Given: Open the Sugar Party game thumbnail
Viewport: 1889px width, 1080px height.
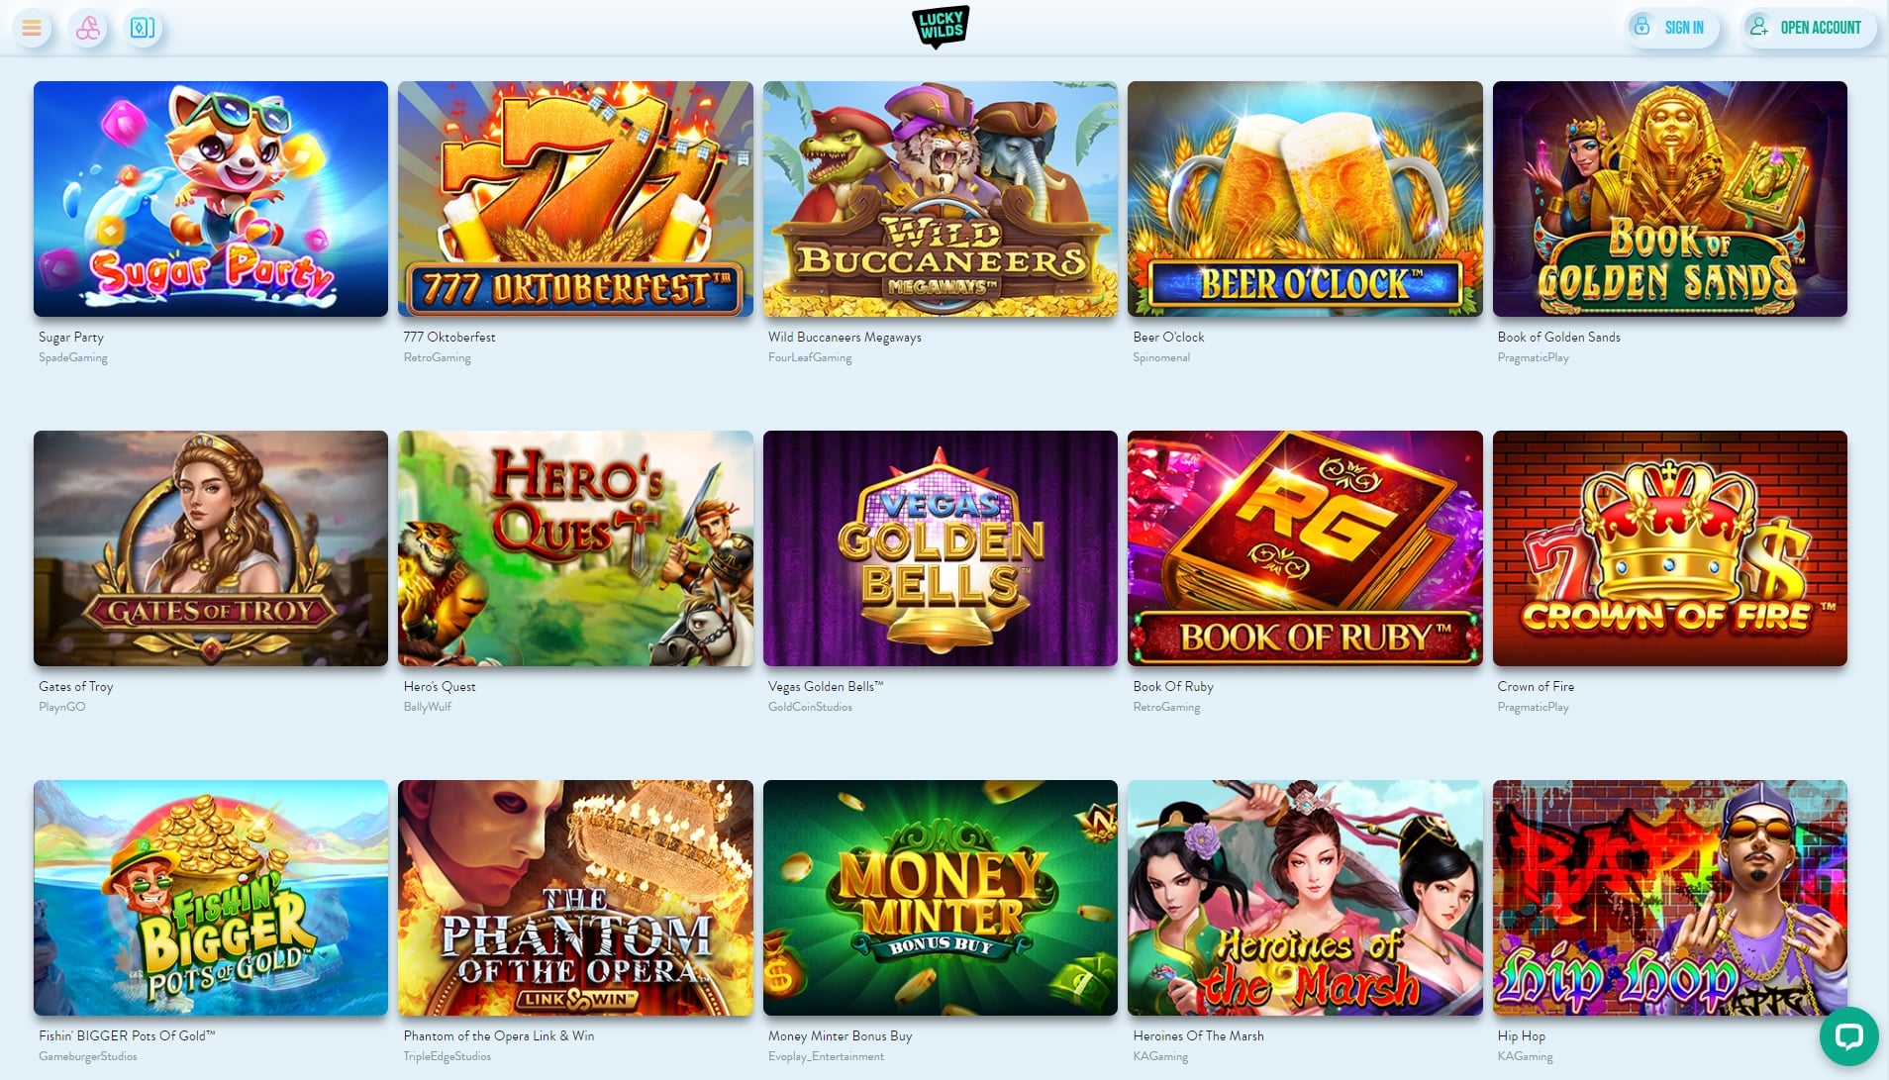Looking at the screenshot, I should pos(211,199).
